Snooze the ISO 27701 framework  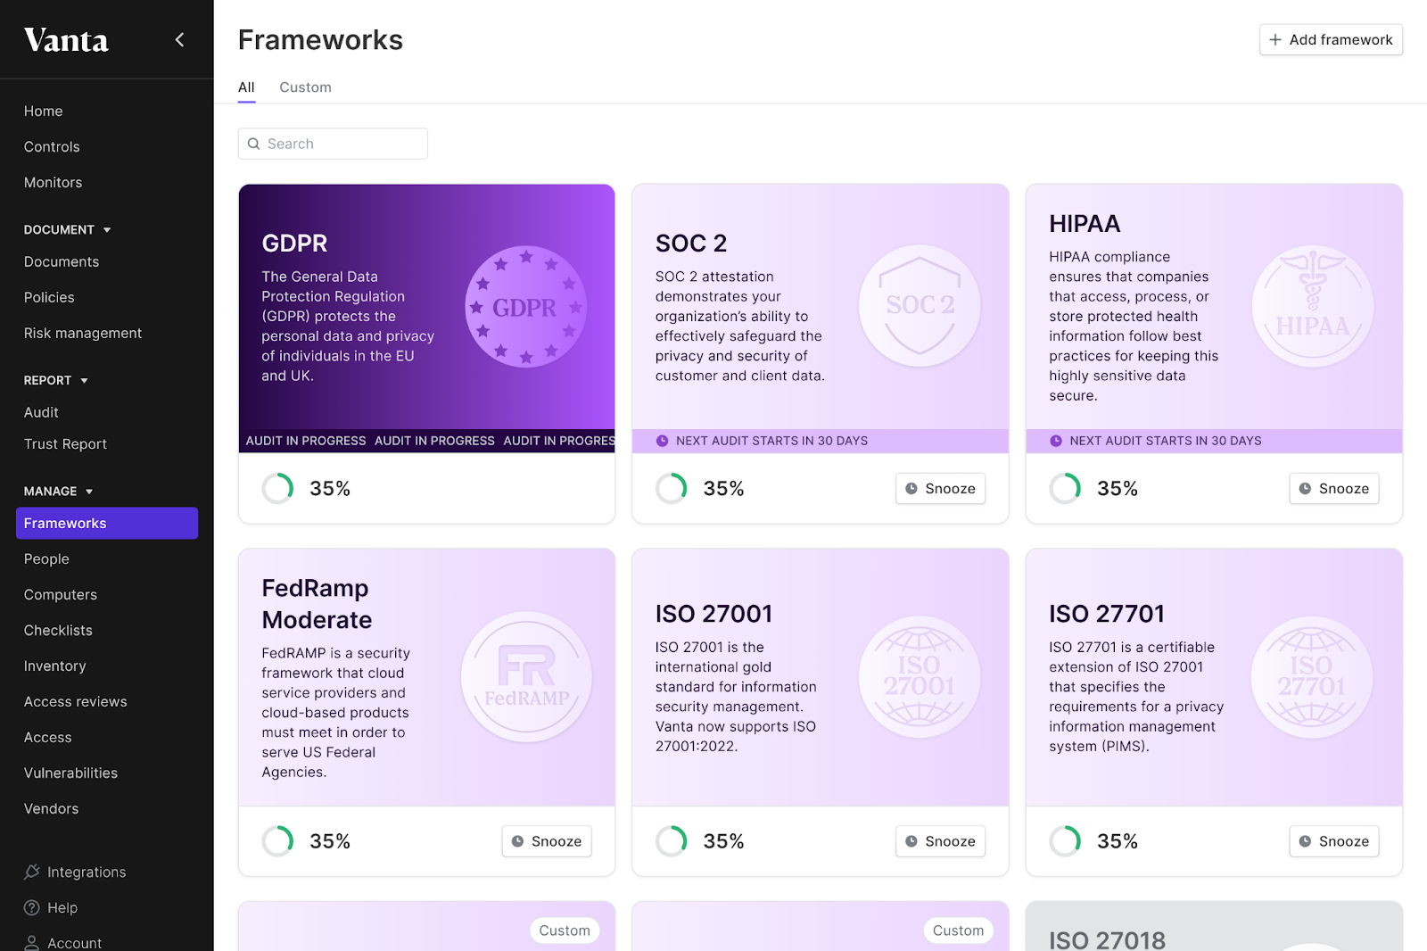1333,841
